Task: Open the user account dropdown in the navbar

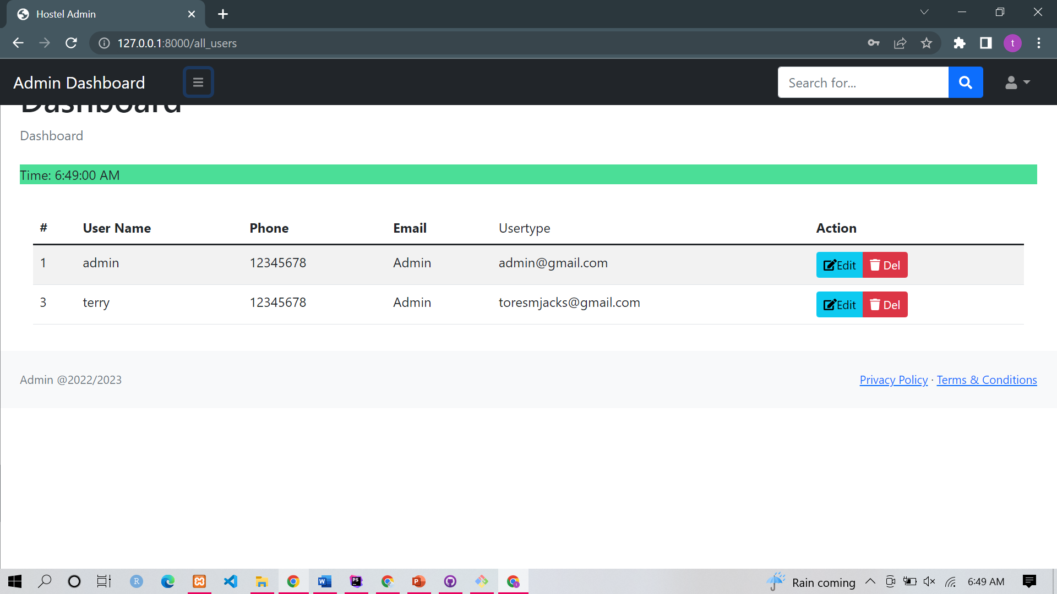Action: (x=1017, y=82)
